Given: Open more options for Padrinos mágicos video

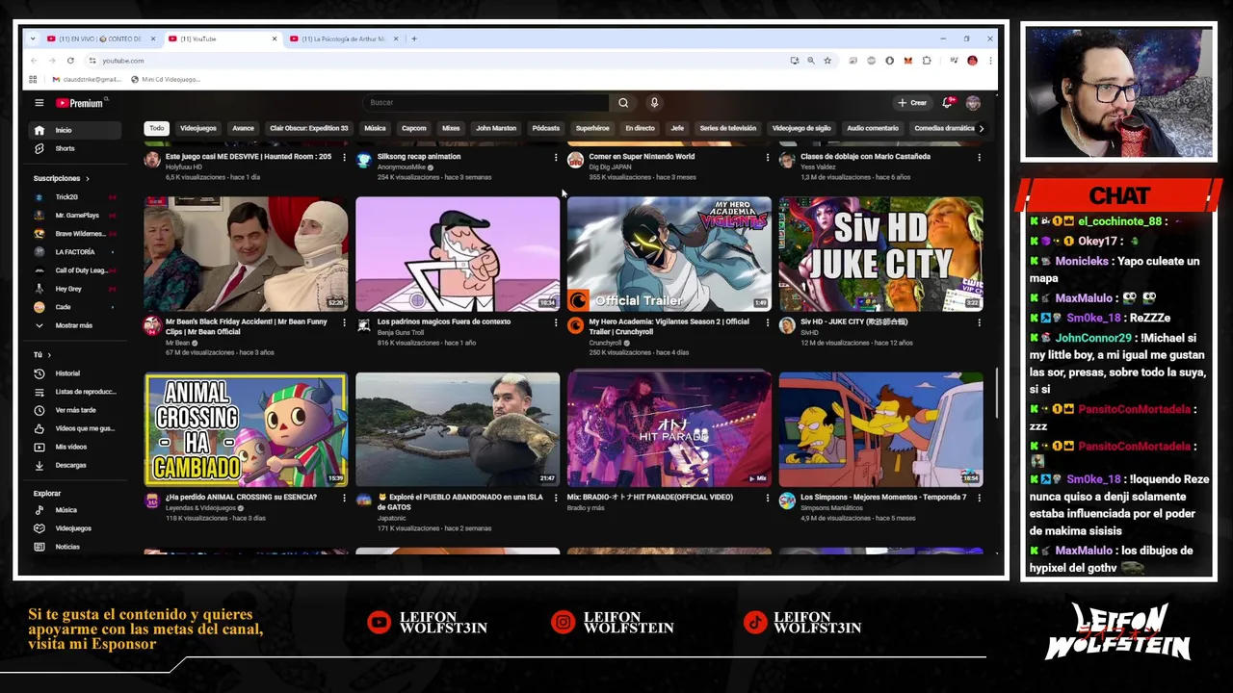Looking at the screenshot, I should click(x=556, y=322).
